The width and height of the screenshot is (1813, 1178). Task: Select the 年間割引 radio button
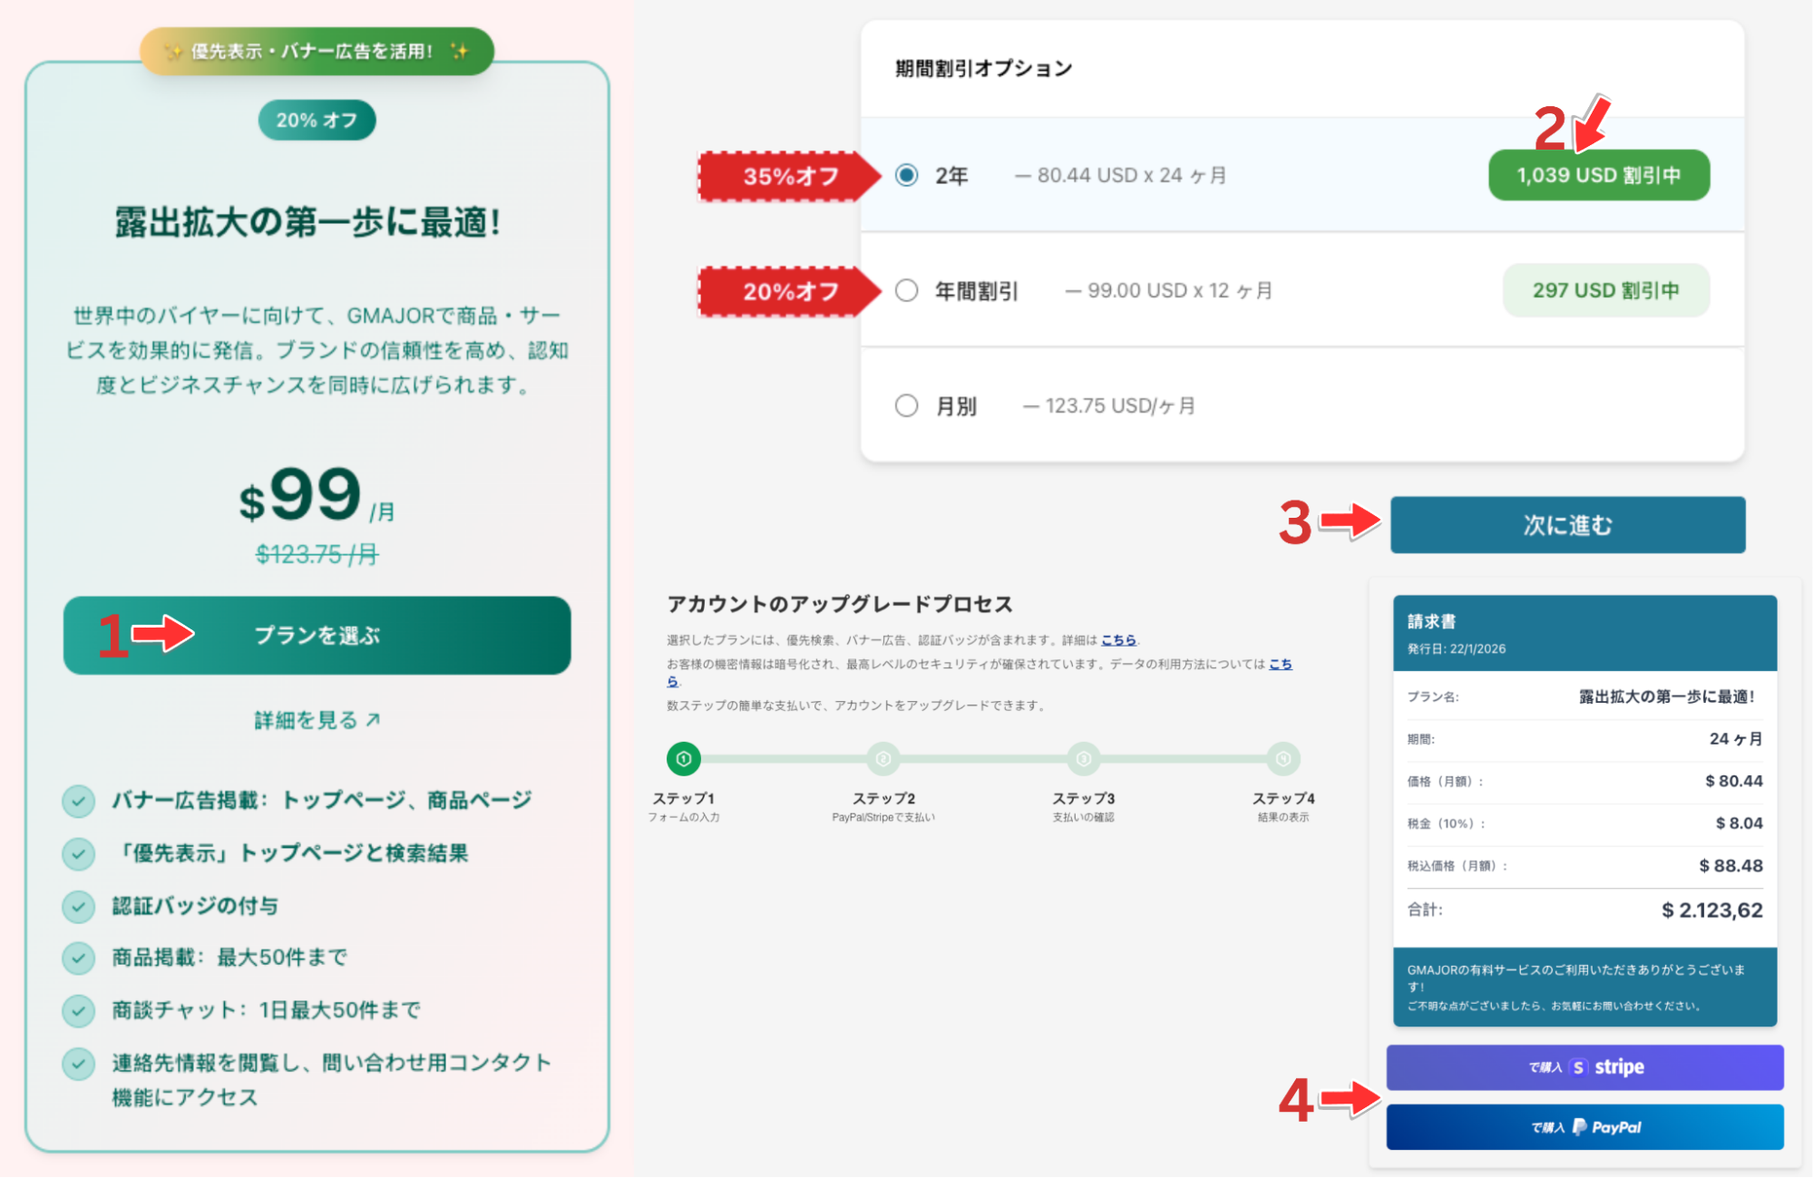click(906, 290)
